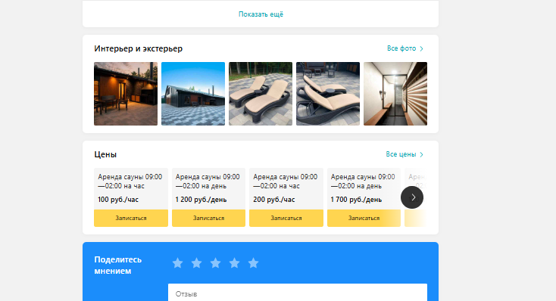556x301 pixels.
Task: Click the 'Поделитесь мнением' heading
Action: coord(117,265)
